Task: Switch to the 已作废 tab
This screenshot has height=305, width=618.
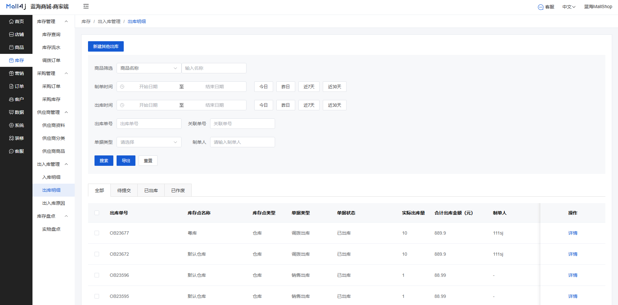Action: pos(178,190)
